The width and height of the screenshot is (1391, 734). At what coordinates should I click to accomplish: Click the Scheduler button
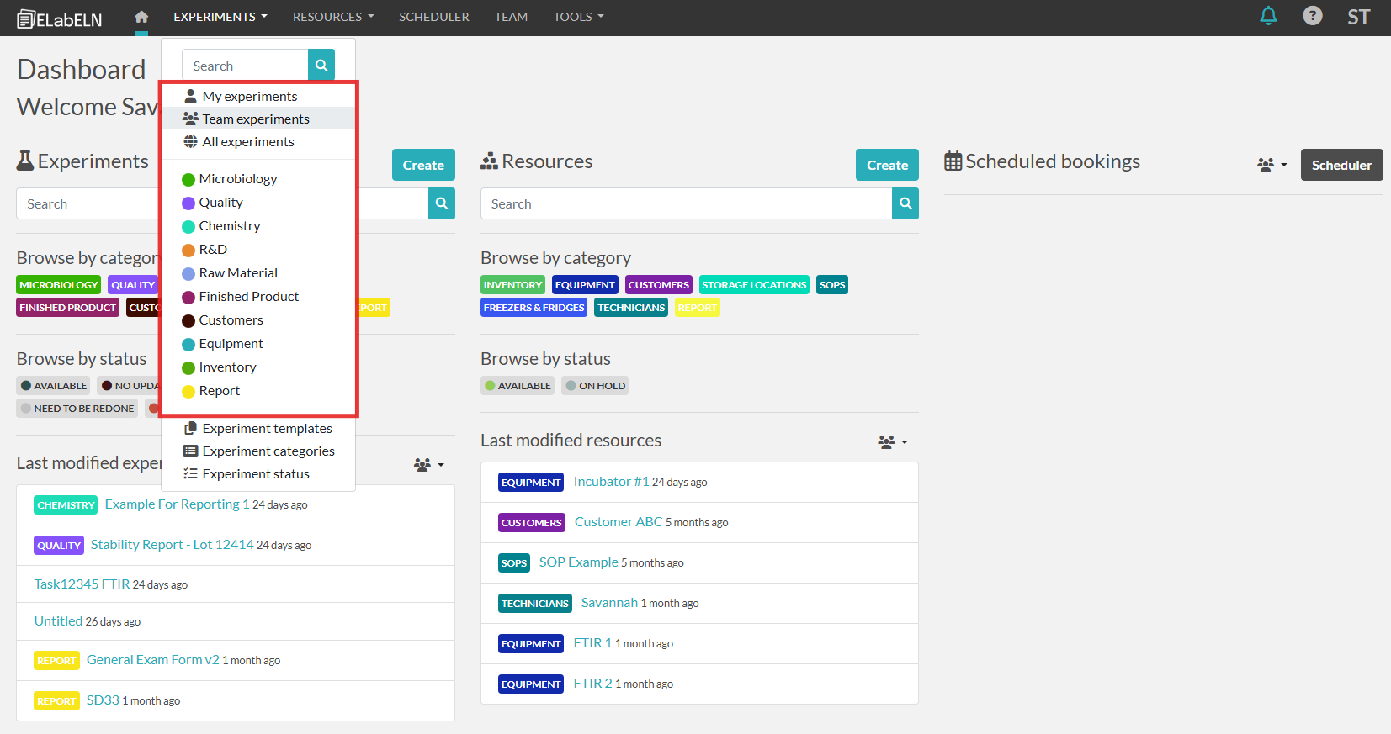[x=1341, y=165]
